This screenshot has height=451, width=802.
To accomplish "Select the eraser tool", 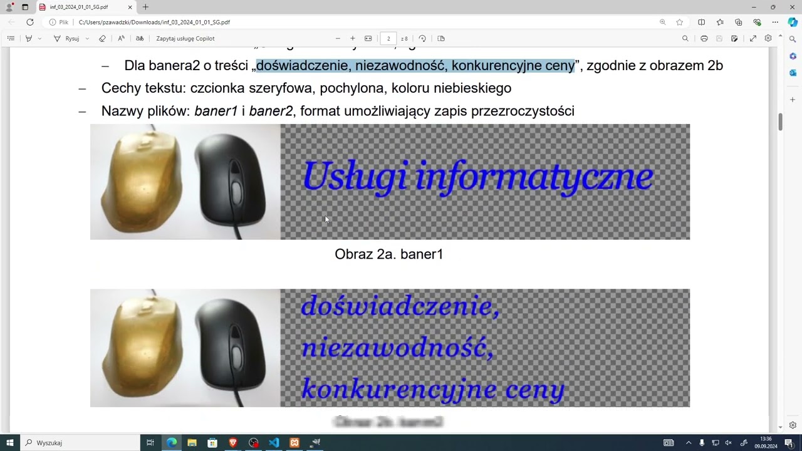I will [x=102, y=38].
